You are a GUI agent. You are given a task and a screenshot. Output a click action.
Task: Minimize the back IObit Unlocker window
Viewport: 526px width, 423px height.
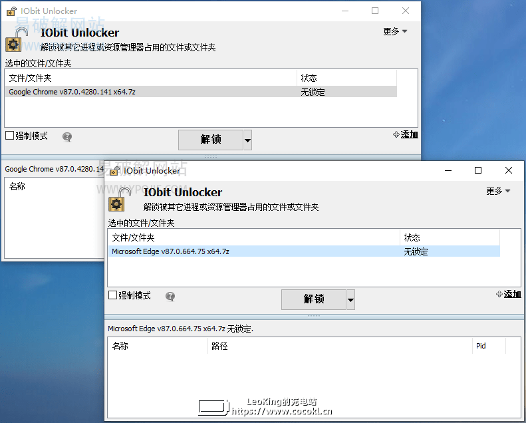(x=345, y=11)
